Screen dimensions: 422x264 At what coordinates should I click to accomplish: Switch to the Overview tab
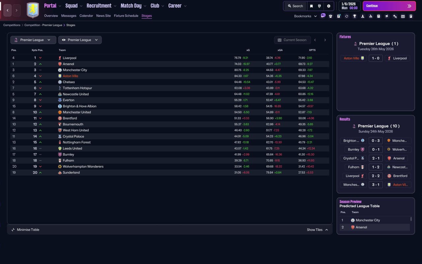pos(51,16)
